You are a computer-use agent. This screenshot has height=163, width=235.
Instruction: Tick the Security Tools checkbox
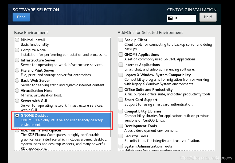point(121,136)
